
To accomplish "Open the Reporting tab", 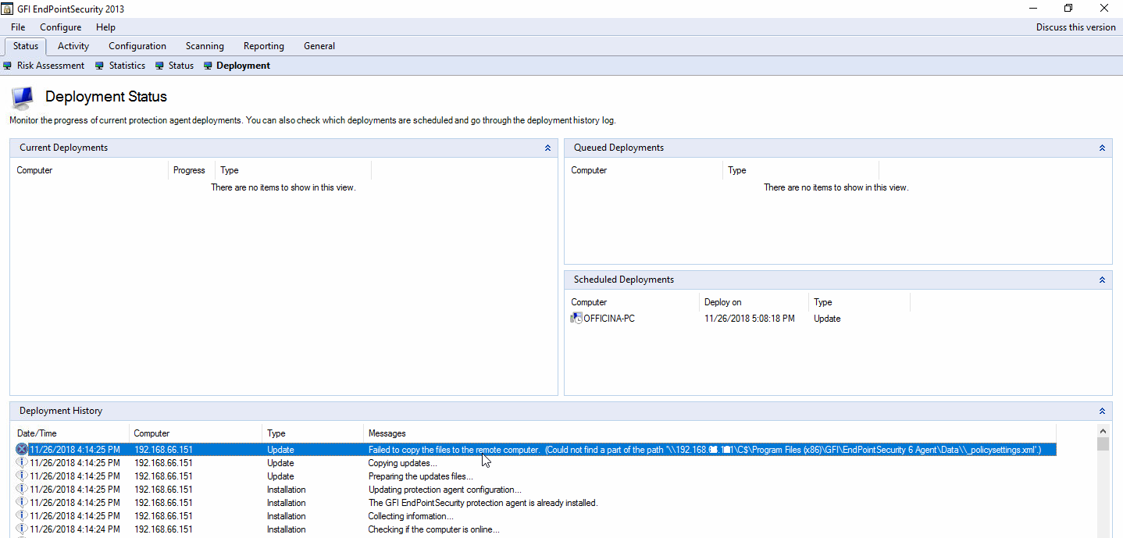I will pyautogui.click(x=264, y=46).
